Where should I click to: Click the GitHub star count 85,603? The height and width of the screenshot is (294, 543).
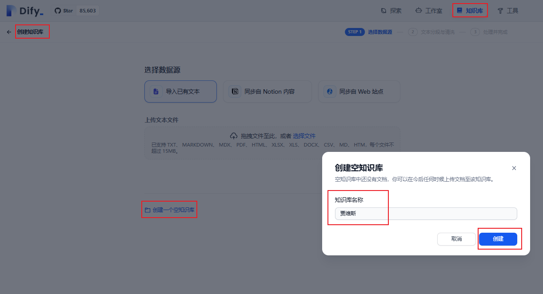click(87, 11)
